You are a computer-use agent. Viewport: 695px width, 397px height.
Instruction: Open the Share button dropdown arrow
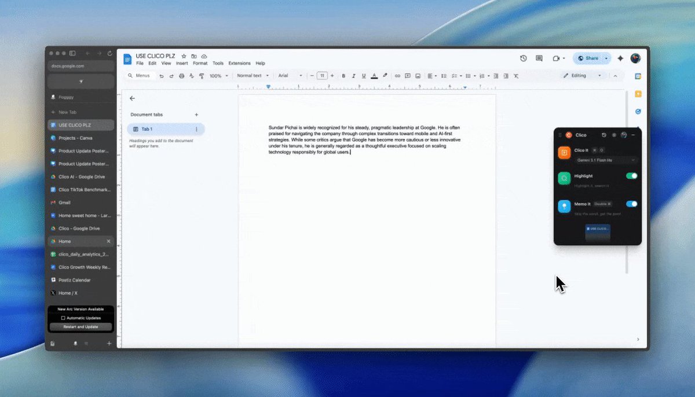[x=606, y=58]
